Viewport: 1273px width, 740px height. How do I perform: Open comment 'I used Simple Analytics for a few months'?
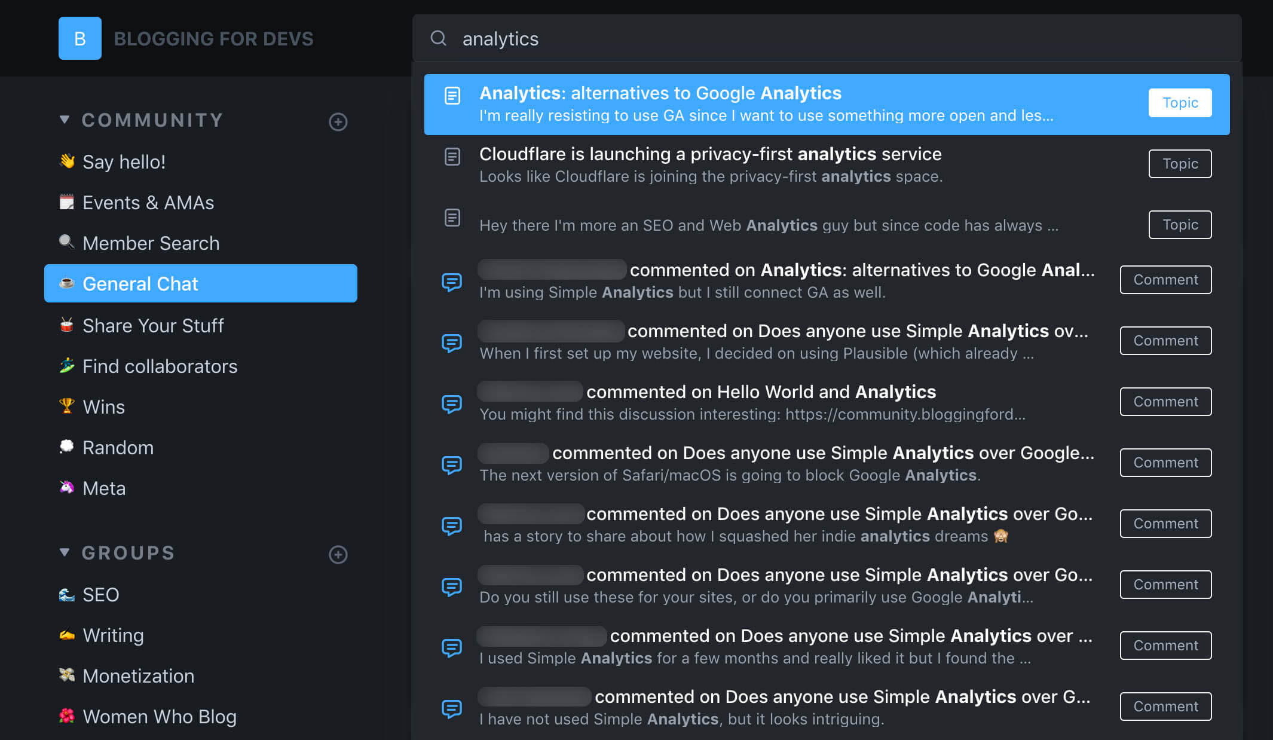click(827, 646)
